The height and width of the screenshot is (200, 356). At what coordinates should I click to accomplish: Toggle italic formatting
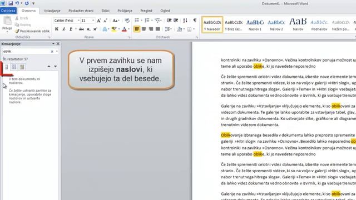point(64,29)
